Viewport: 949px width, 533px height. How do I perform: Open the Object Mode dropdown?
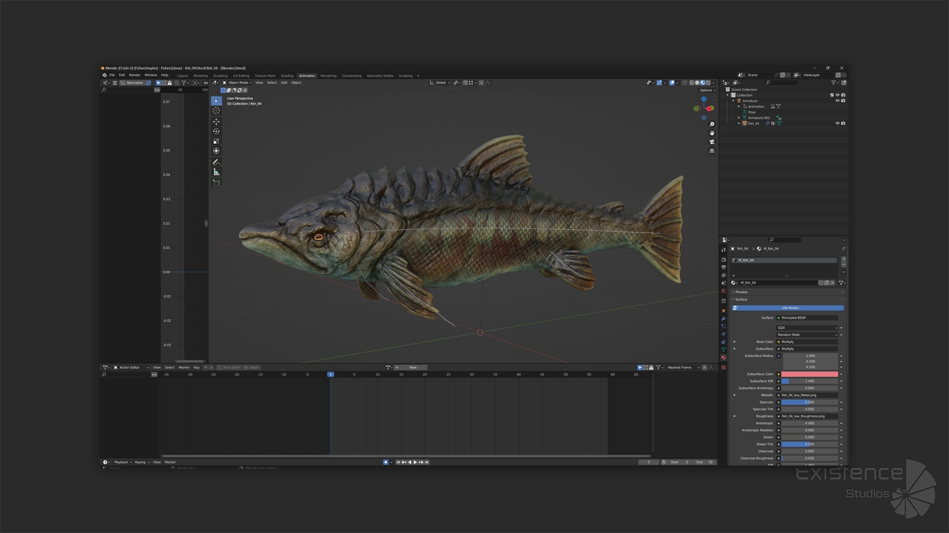tap(237, 83)
